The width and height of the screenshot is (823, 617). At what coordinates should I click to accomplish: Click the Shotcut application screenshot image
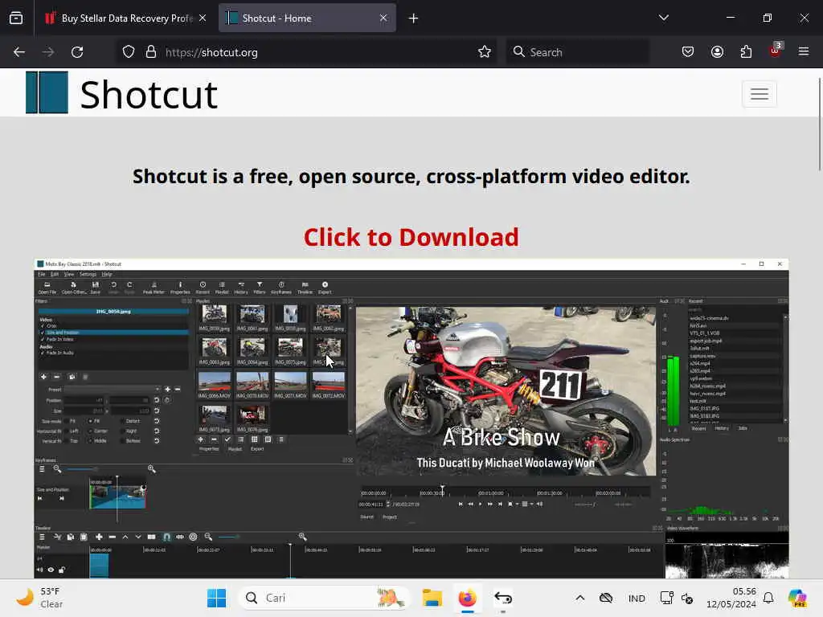click(x=411, y=419)
